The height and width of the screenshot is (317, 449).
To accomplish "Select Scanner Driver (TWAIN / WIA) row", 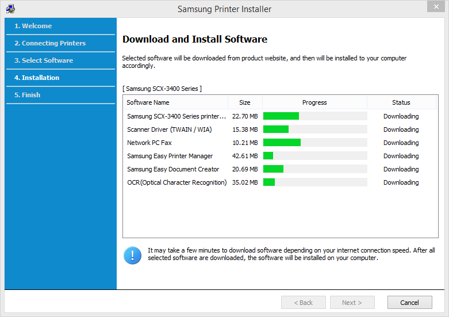I will (x=170, y=129).
